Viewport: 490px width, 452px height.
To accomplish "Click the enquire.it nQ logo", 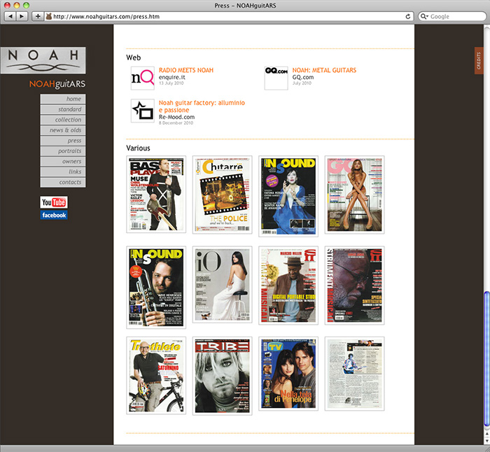I will [x=143, y=78].
